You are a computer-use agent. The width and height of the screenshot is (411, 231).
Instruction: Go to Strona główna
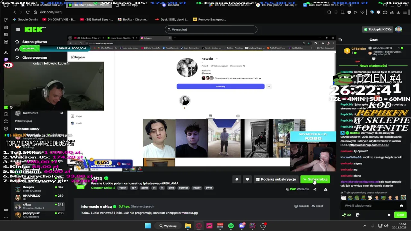coord(34,42)
